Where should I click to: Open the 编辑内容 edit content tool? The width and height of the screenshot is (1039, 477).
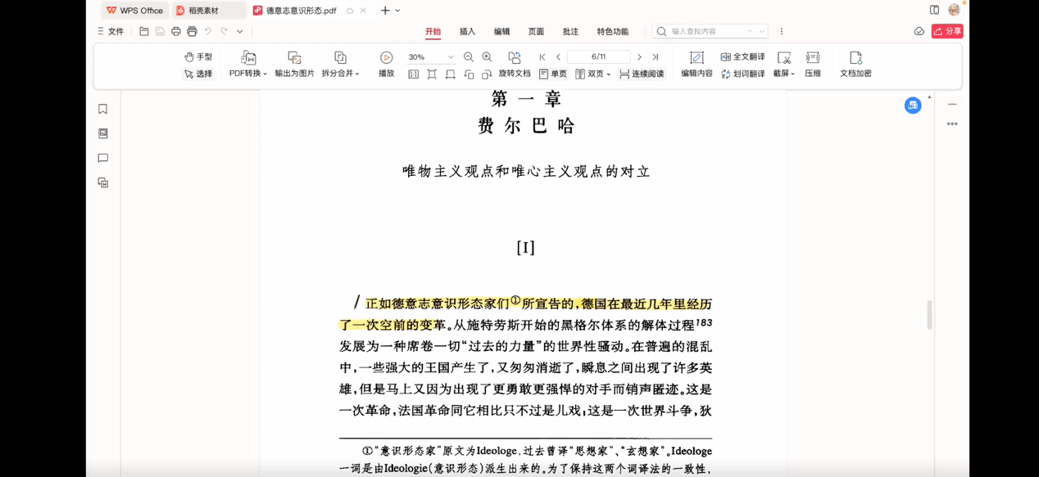pyautogui.click(x=696, y=58)
